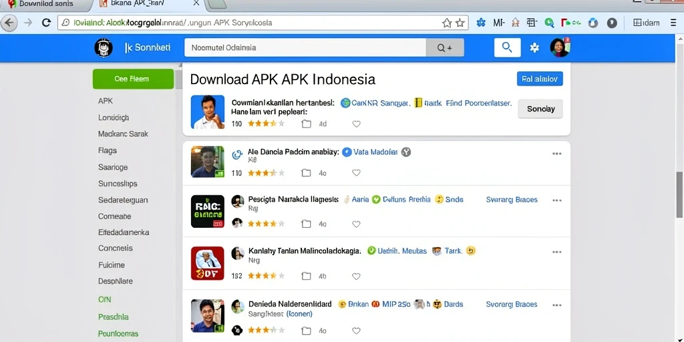
Task: Click the green 'Cee Fleem' button
Action: (x=133, y=79)
